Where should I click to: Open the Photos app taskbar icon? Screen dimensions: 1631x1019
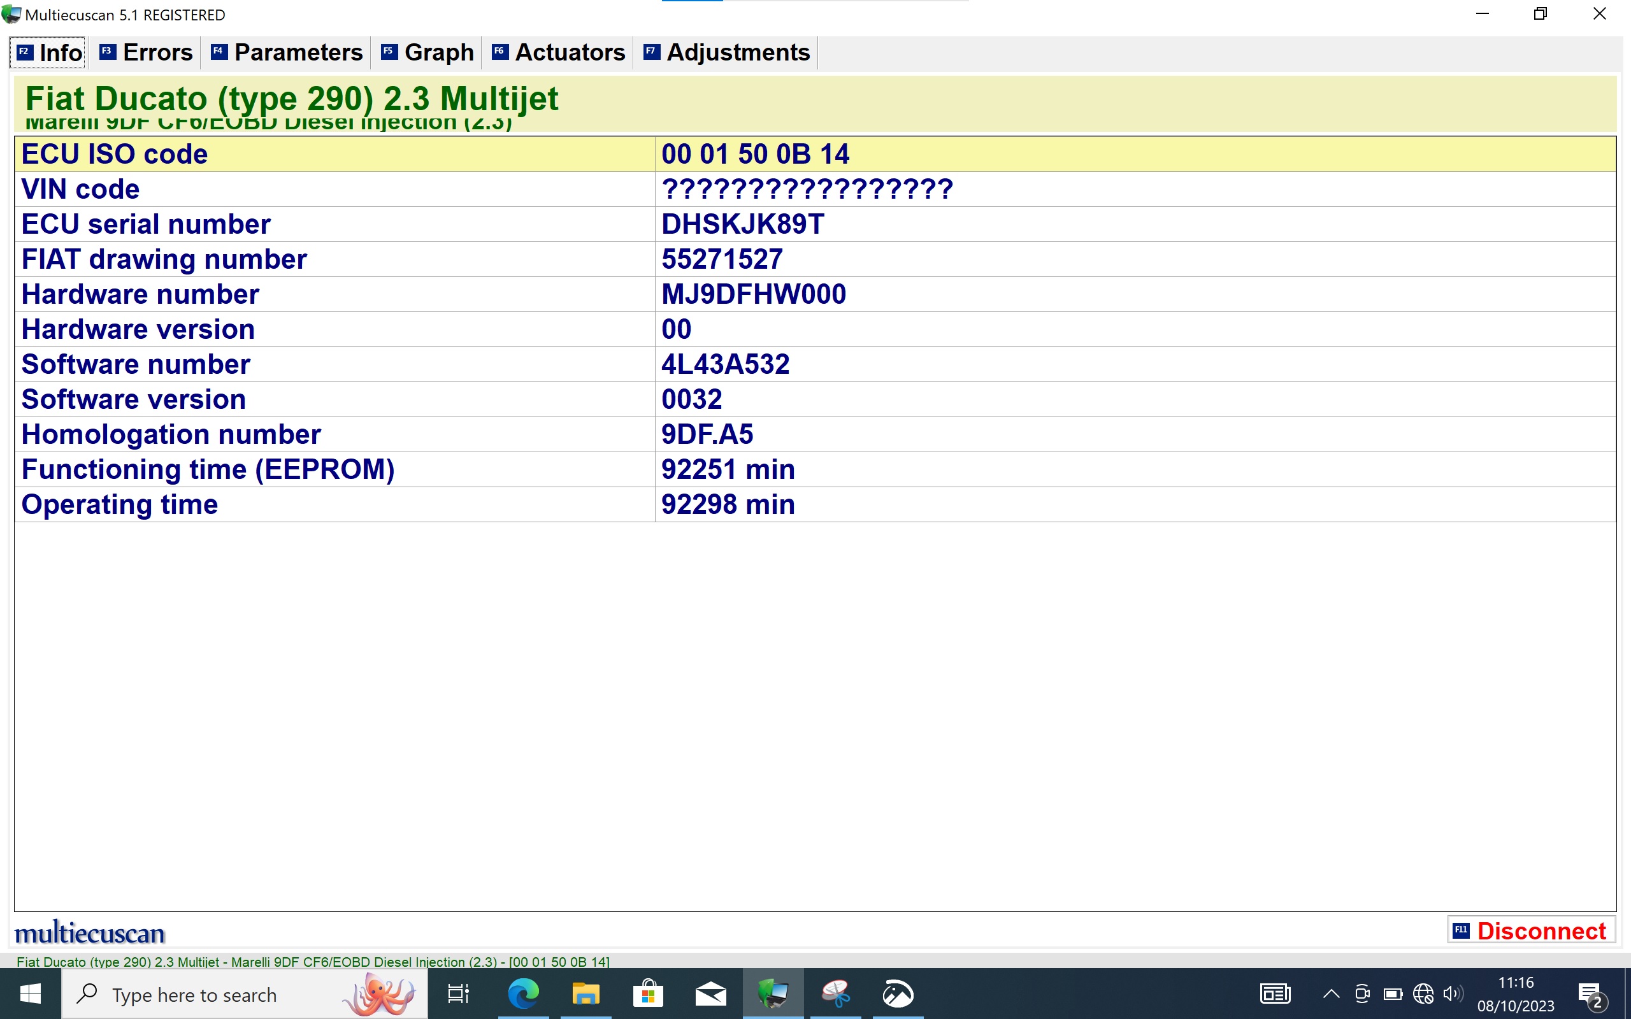898,994
